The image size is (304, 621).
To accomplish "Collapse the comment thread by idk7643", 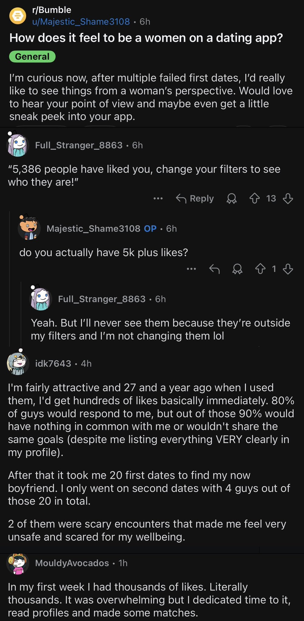I will point(53,364).
